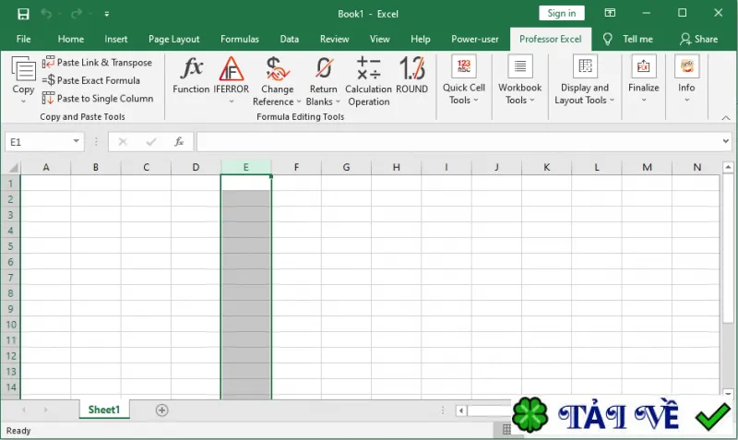Open the Workbook Tools menu
The height and width of the screenshot is (440, 738).
(x=519, y=79)
